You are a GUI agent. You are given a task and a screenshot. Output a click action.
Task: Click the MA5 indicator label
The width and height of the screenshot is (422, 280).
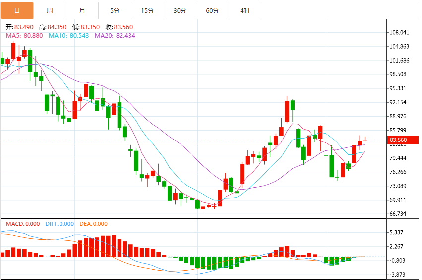point(24,36)
